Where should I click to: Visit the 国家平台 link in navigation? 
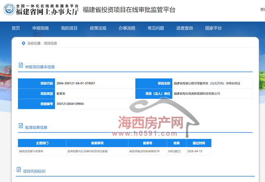point(213,28)
